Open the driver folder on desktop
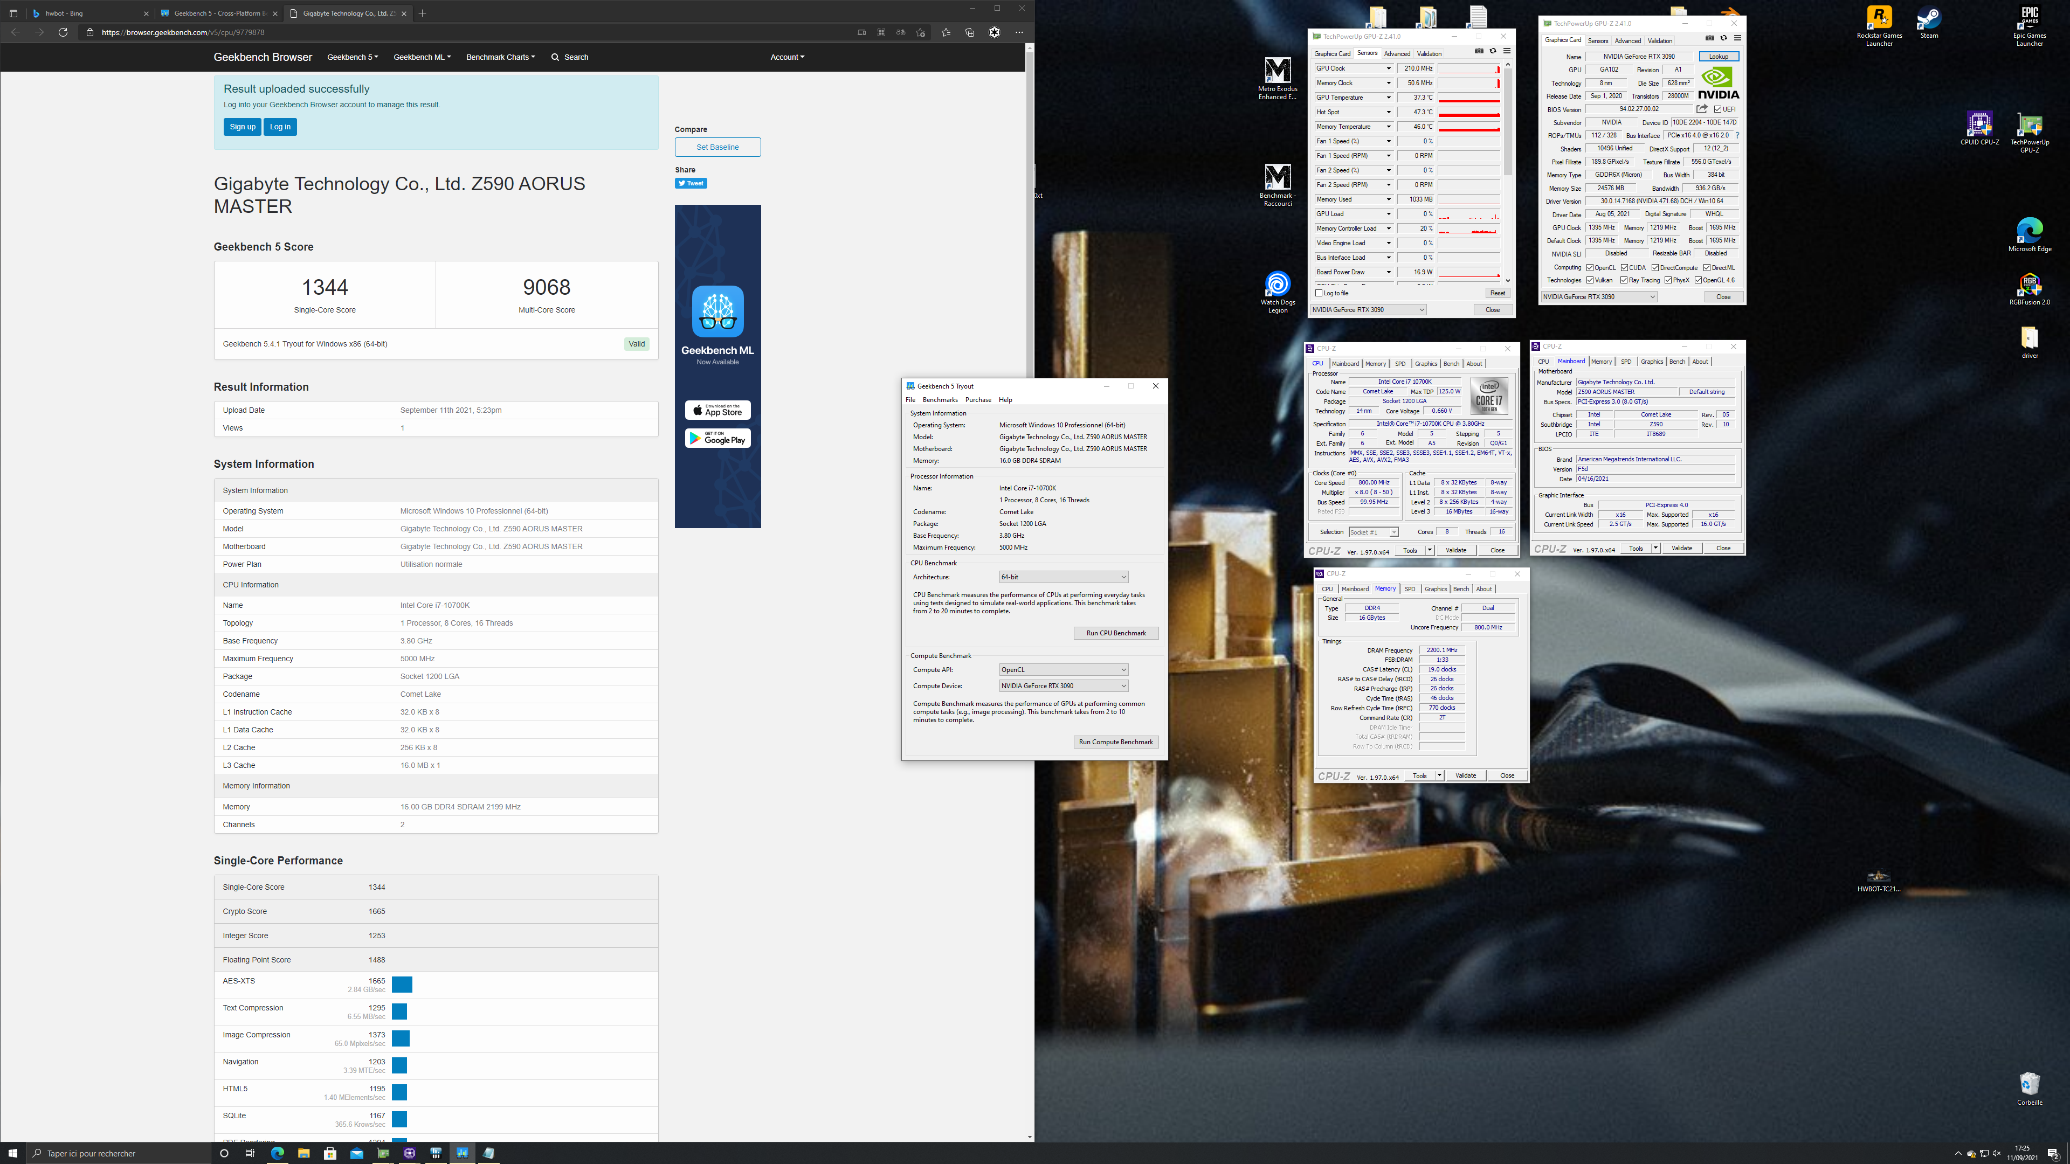Viewport: 2070px width, 1164px height. [2030, 342]
